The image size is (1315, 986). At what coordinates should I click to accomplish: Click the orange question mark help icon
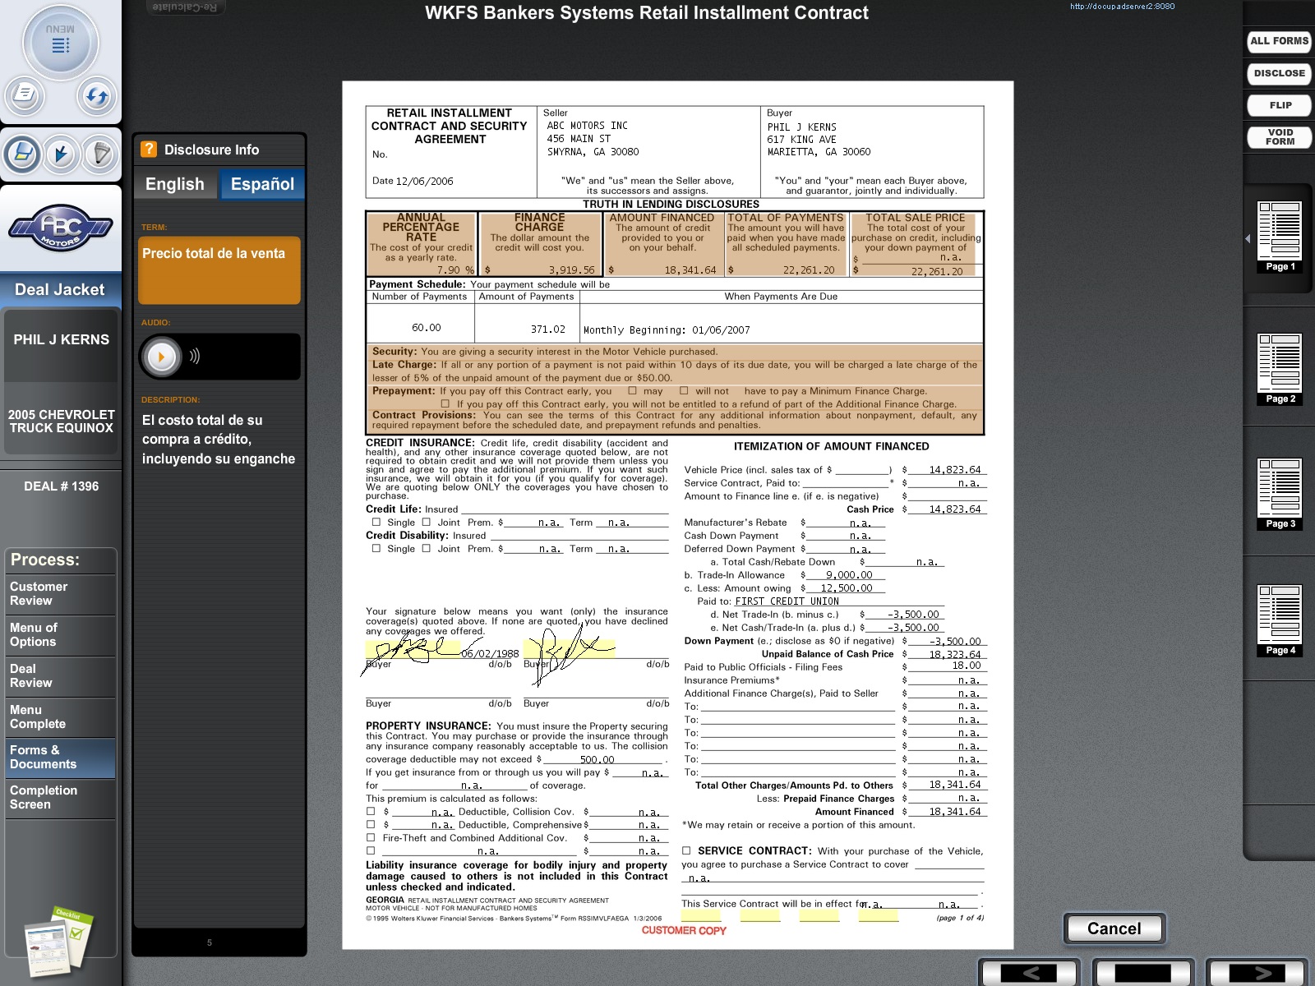[x=149, y=149]
